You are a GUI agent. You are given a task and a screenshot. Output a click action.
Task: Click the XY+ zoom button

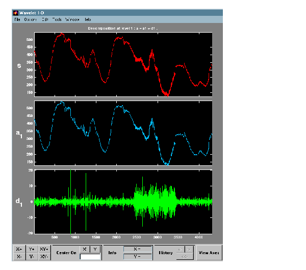pyautogui.click(x=44, y=249)
